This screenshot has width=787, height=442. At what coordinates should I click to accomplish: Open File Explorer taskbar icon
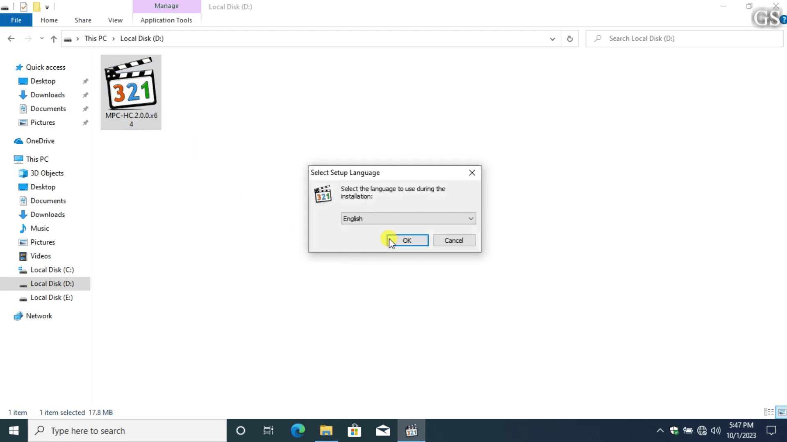(x=326, y=431)
